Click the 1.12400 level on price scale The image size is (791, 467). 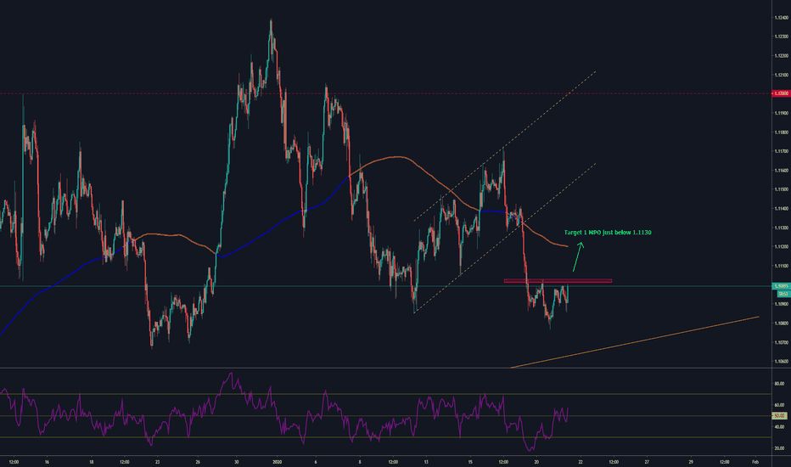point(780,17)
